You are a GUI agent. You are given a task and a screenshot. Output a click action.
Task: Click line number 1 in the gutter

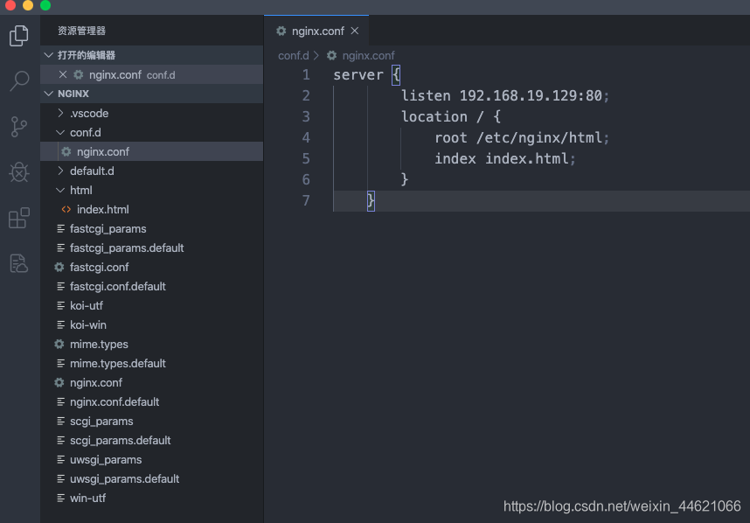pyautogui.click(x=306, y=75)
